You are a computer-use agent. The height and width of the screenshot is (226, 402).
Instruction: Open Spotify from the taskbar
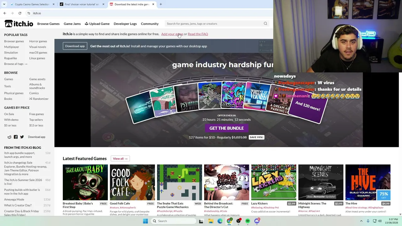coord(248,221)
